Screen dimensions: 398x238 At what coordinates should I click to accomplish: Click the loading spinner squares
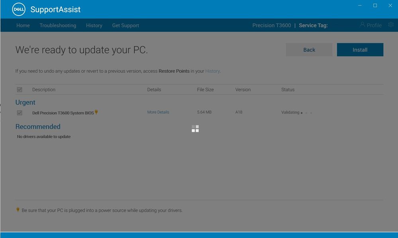point(195,129)
